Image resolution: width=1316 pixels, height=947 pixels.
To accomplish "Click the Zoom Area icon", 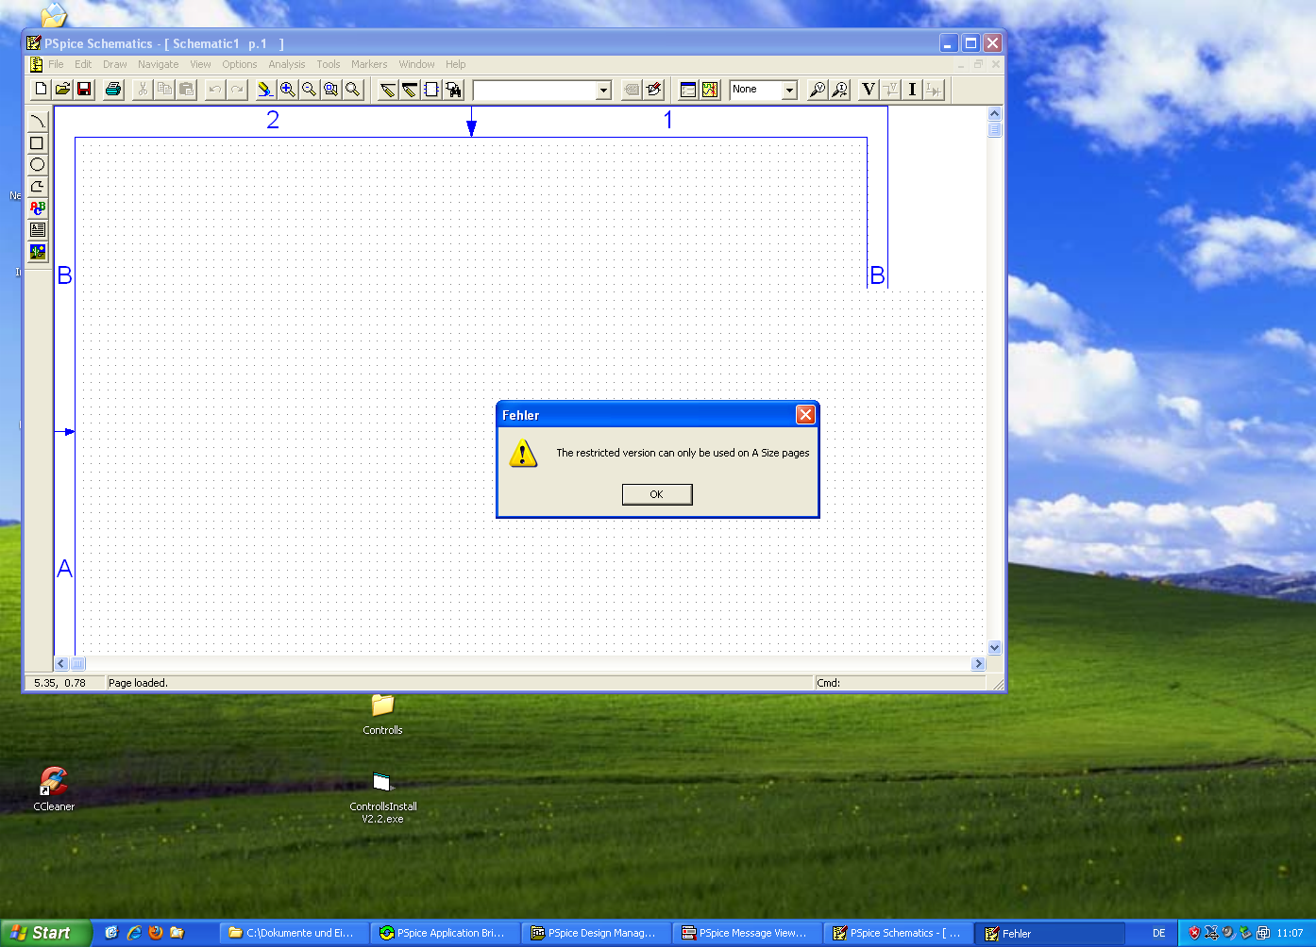I will (x=330, y=90).
